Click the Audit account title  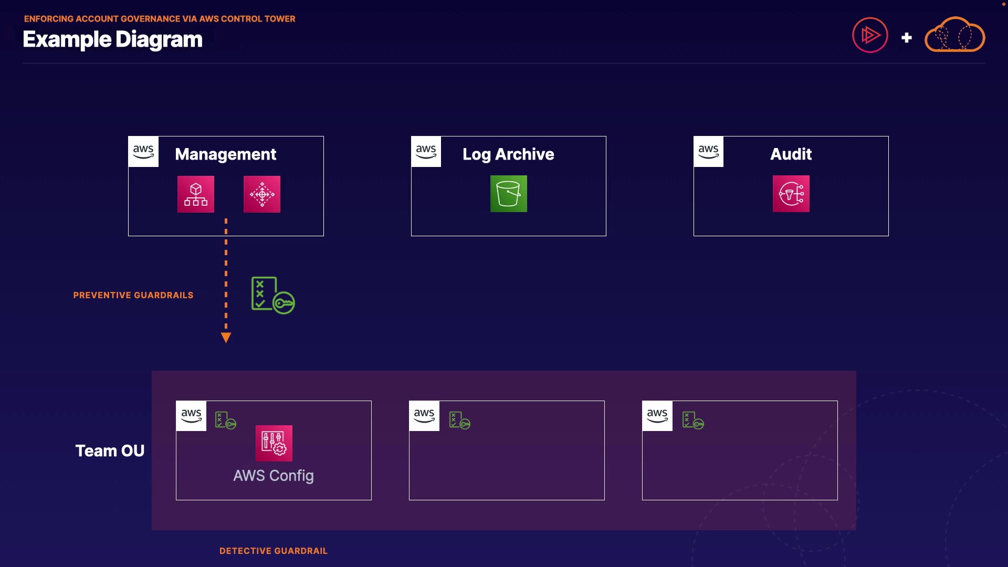click(x=791, y=154)
